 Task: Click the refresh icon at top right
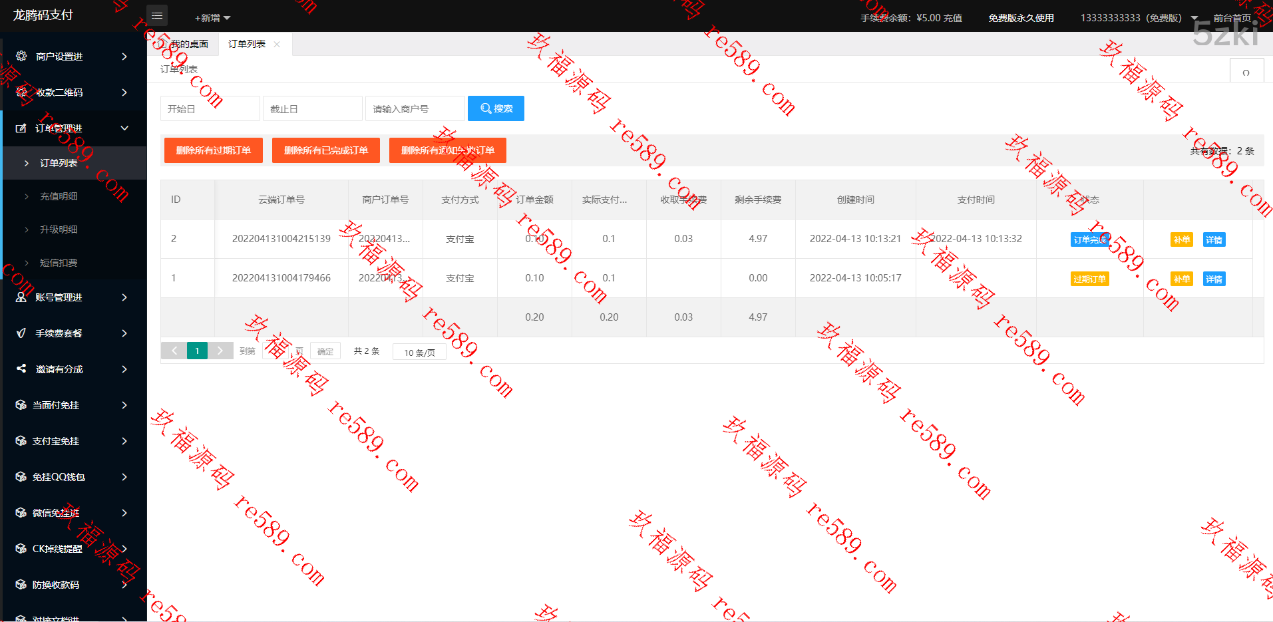[1246, 73]
